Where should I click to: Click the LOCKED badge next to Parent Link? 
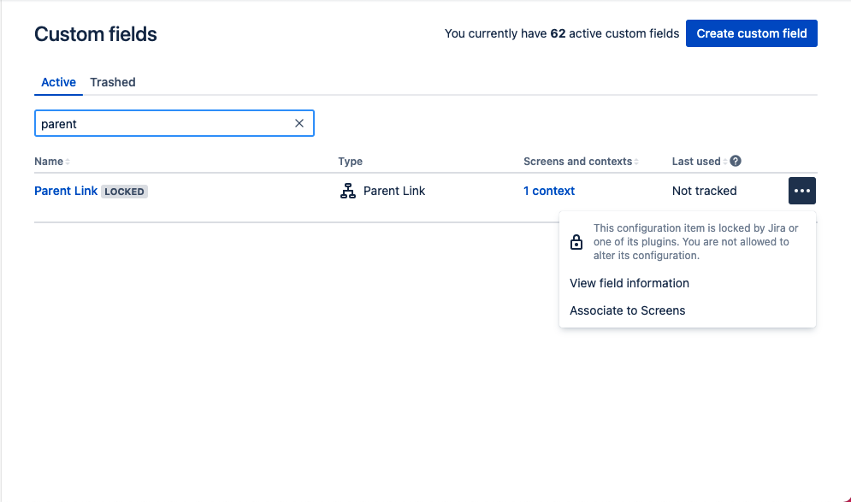(124, 192)
